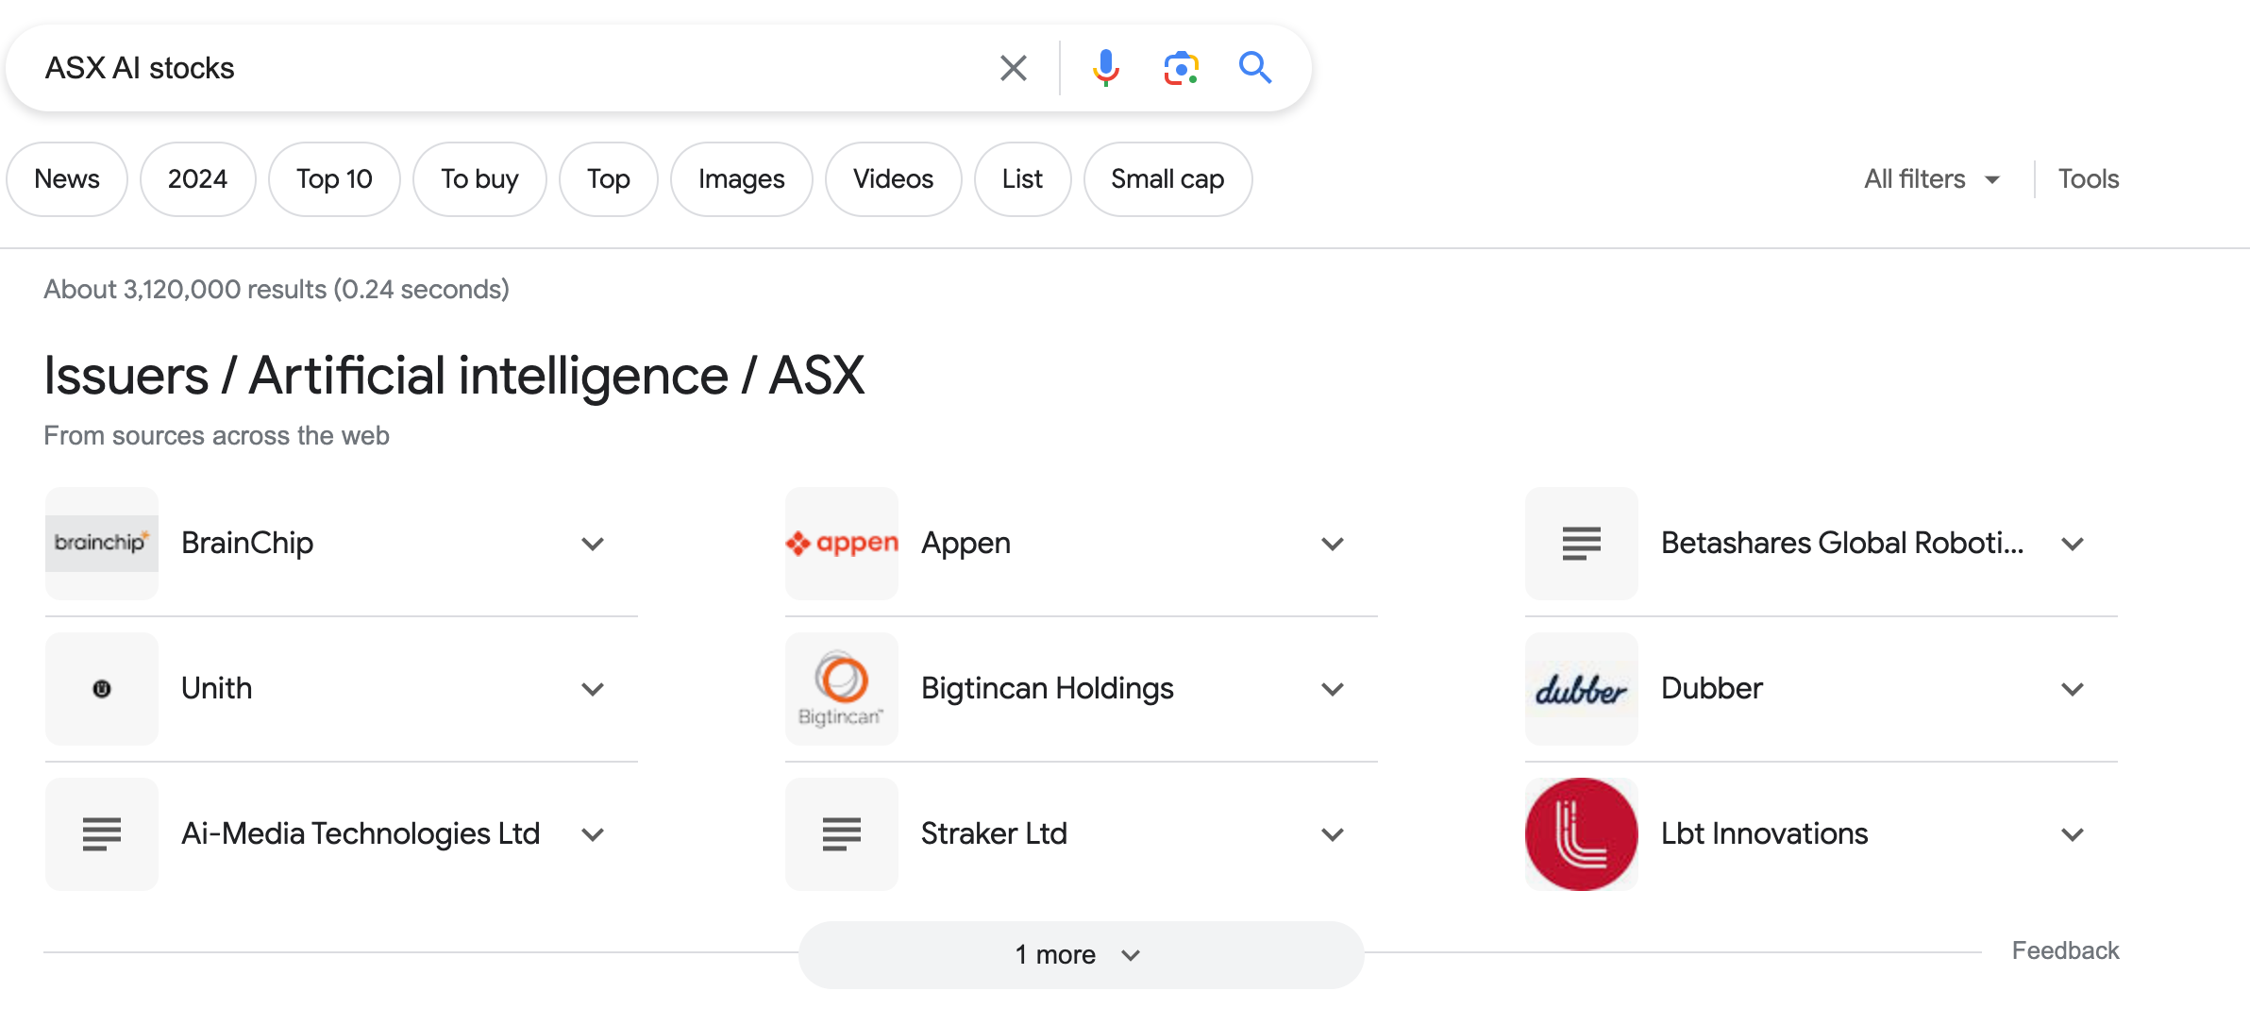Click the Straker Ltd placeholder document icon
The height and width of the screenshot is (1025, 2250).
tap(842, 834)
